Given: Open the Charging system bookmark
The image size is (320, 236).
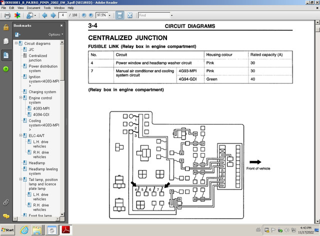Looking at the screenshot, I should (42, 92).
